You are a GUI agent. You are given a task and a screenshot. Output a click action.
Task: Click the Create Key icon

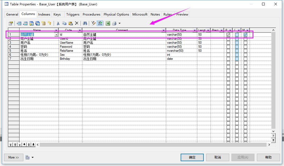(x=49, y=23)
